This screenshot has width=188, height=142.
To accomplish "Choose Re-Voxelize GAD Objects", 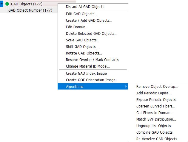I will tap(157, 139).
